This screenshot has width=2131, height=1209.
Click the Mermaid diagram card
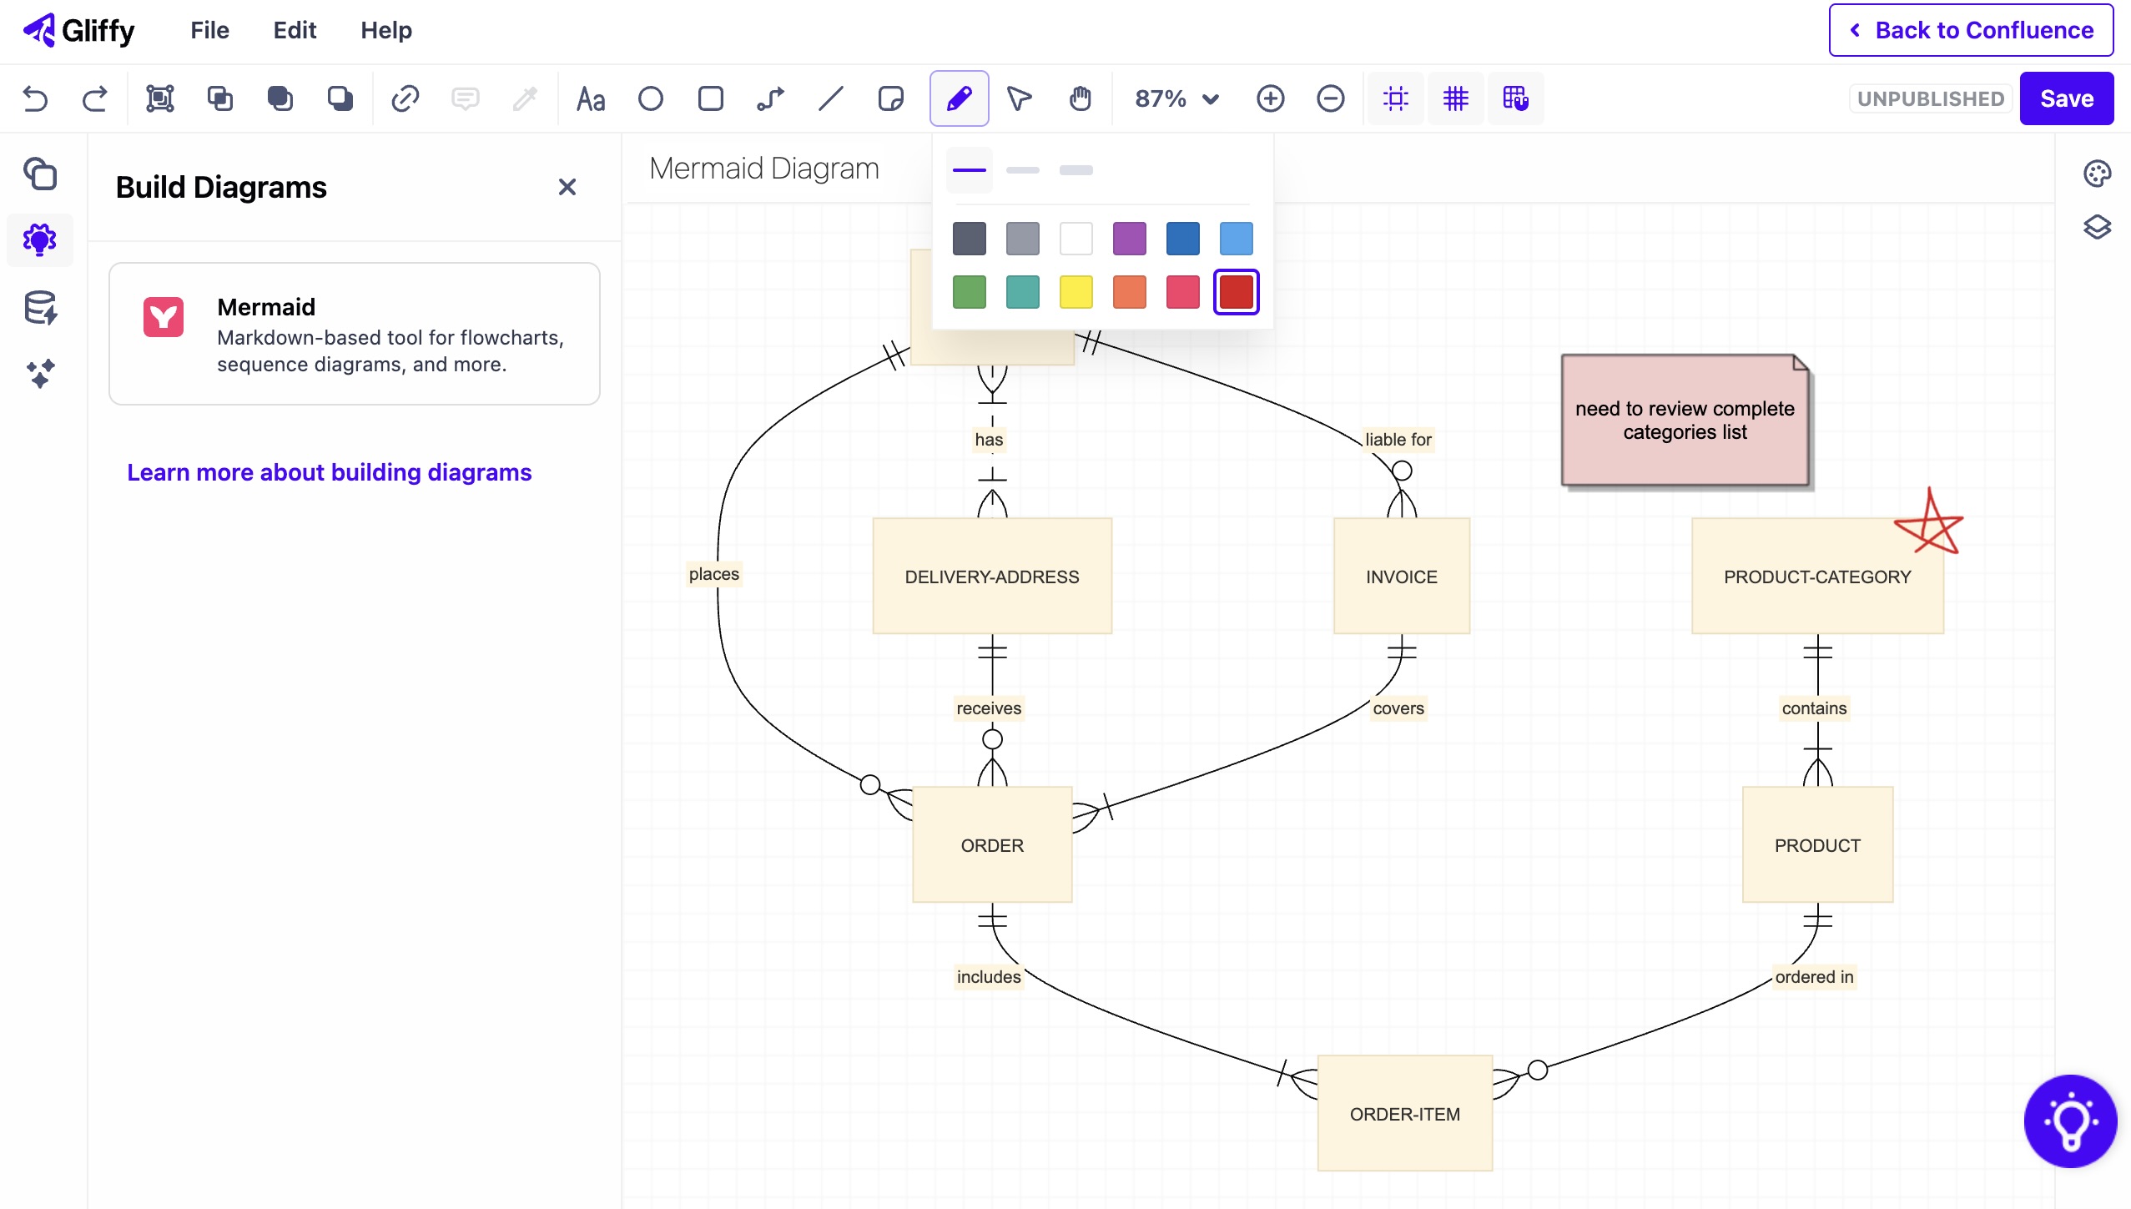click(x=354, y=334)
